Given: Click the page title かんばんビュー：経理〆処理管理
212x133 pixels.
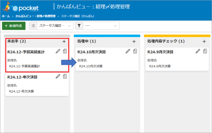Looking at the screenshot, I should pos(93,7).
